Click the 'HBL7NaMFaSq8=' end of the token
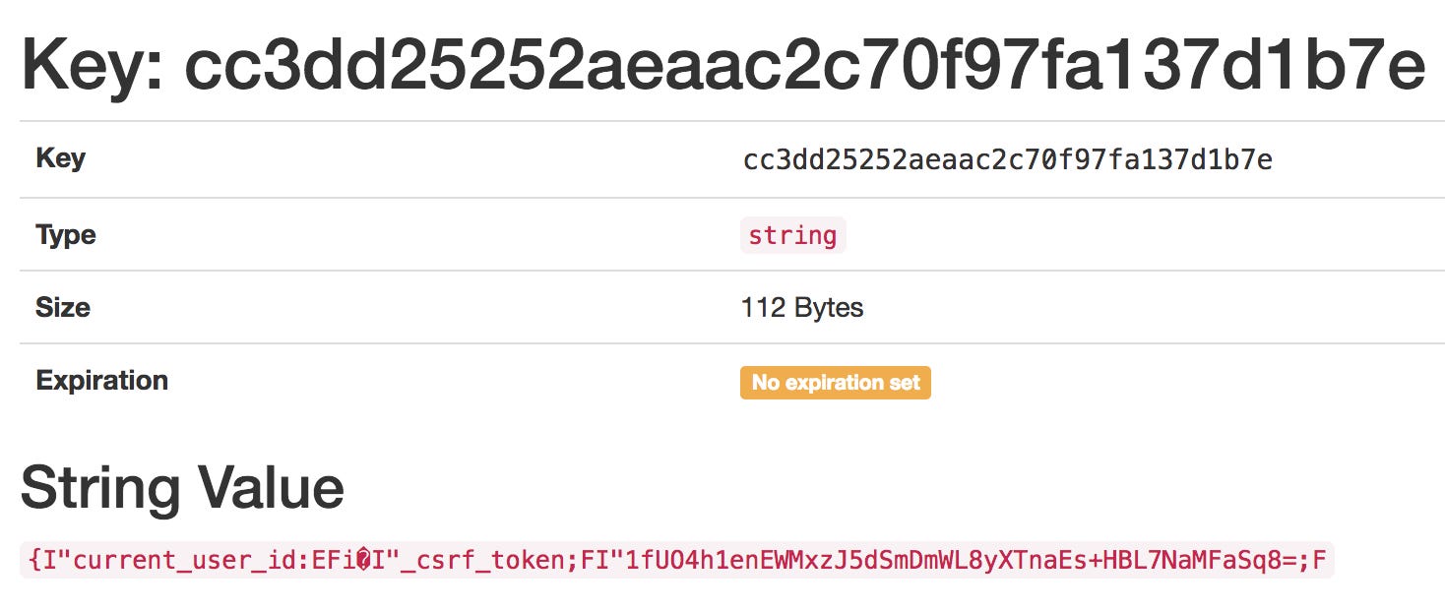Image resolution: width=1445 pixels, height=612 pixels. [x=1197, y=562]
